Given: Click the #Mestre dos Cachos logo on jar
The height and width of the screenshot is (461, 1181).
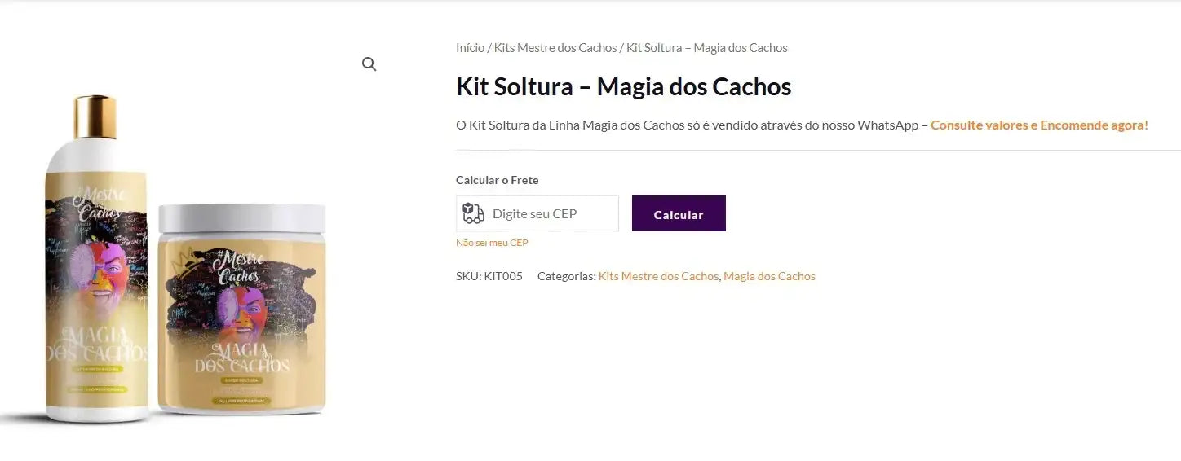Looking at the screenshot, I should [239, 266].
